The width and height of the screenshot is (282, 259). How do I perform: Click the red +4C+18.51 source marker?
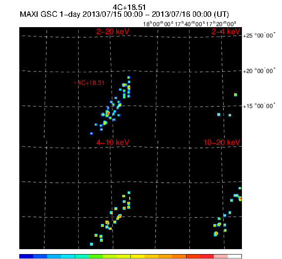[x=89, y=83]
